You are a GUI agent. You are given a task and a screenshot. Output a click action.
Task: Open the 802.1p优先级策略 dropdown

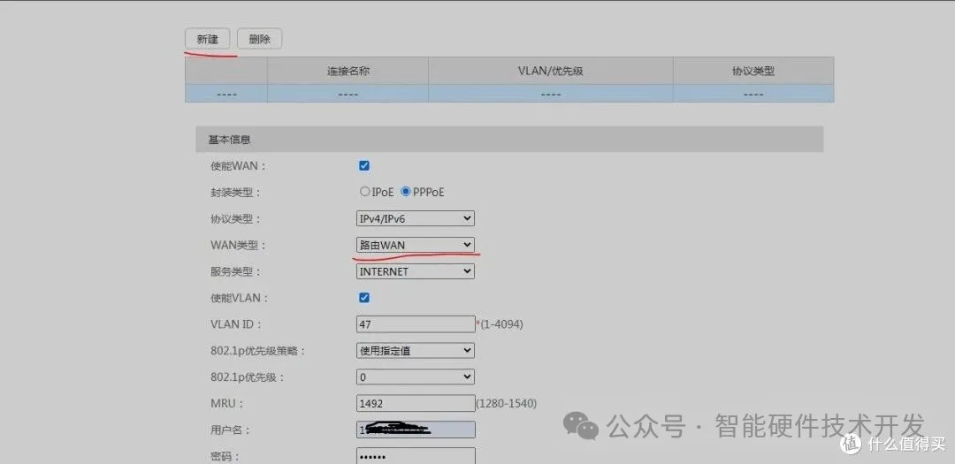[415, 351]
